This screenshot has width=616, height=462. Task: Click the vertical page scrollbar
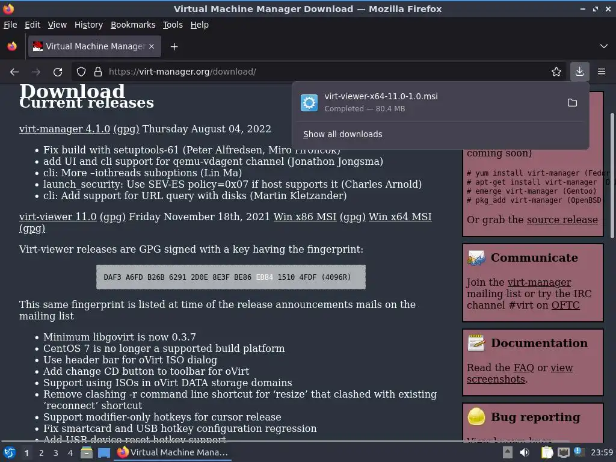(612, 176)
